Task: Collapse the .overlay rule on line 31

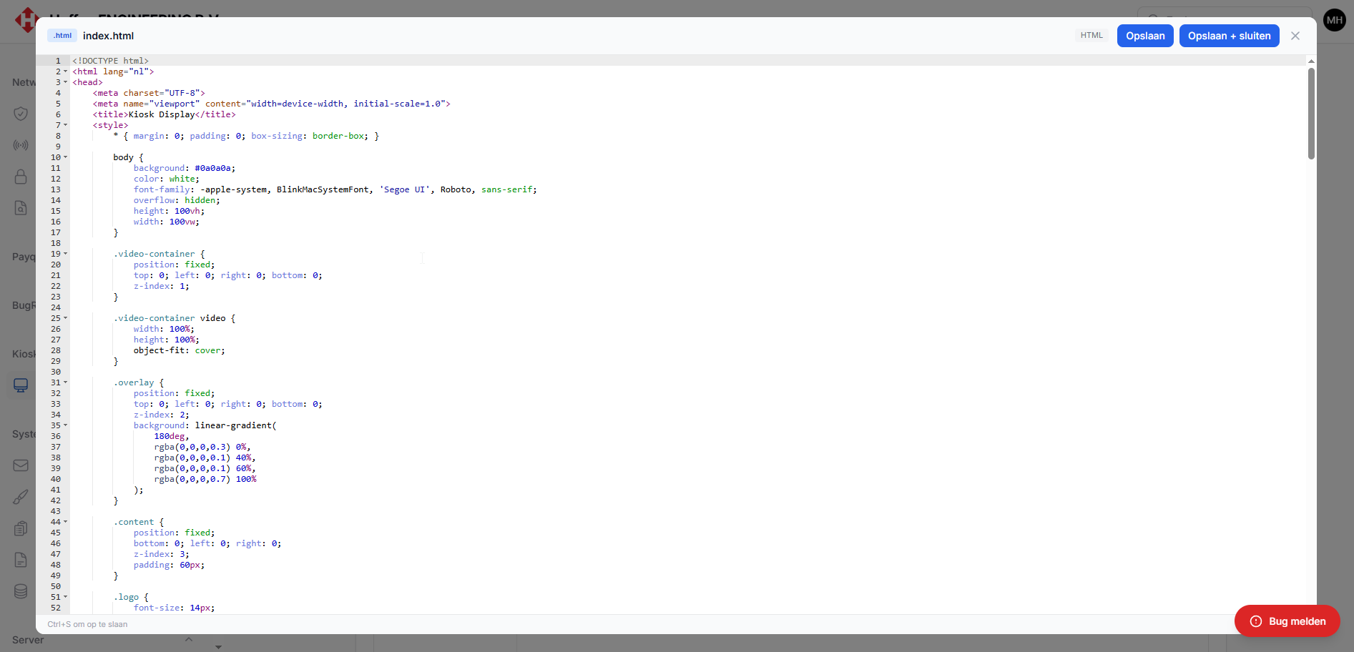Action: coord(66,382)
